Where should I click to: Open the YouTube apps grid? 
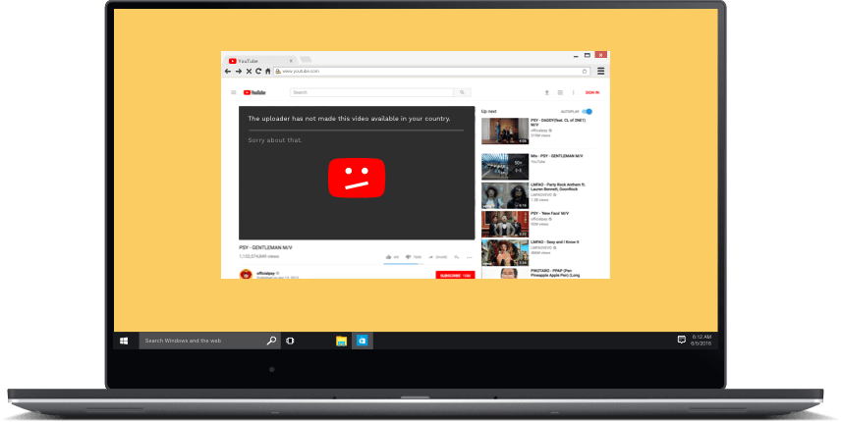[x=560, y=92]
